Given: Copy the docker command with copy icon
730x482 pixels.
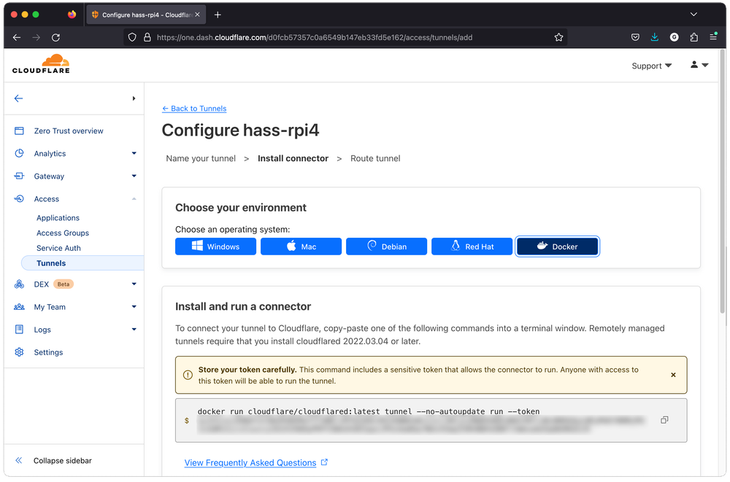Looking at the screenshot, I should coord(664,420).
